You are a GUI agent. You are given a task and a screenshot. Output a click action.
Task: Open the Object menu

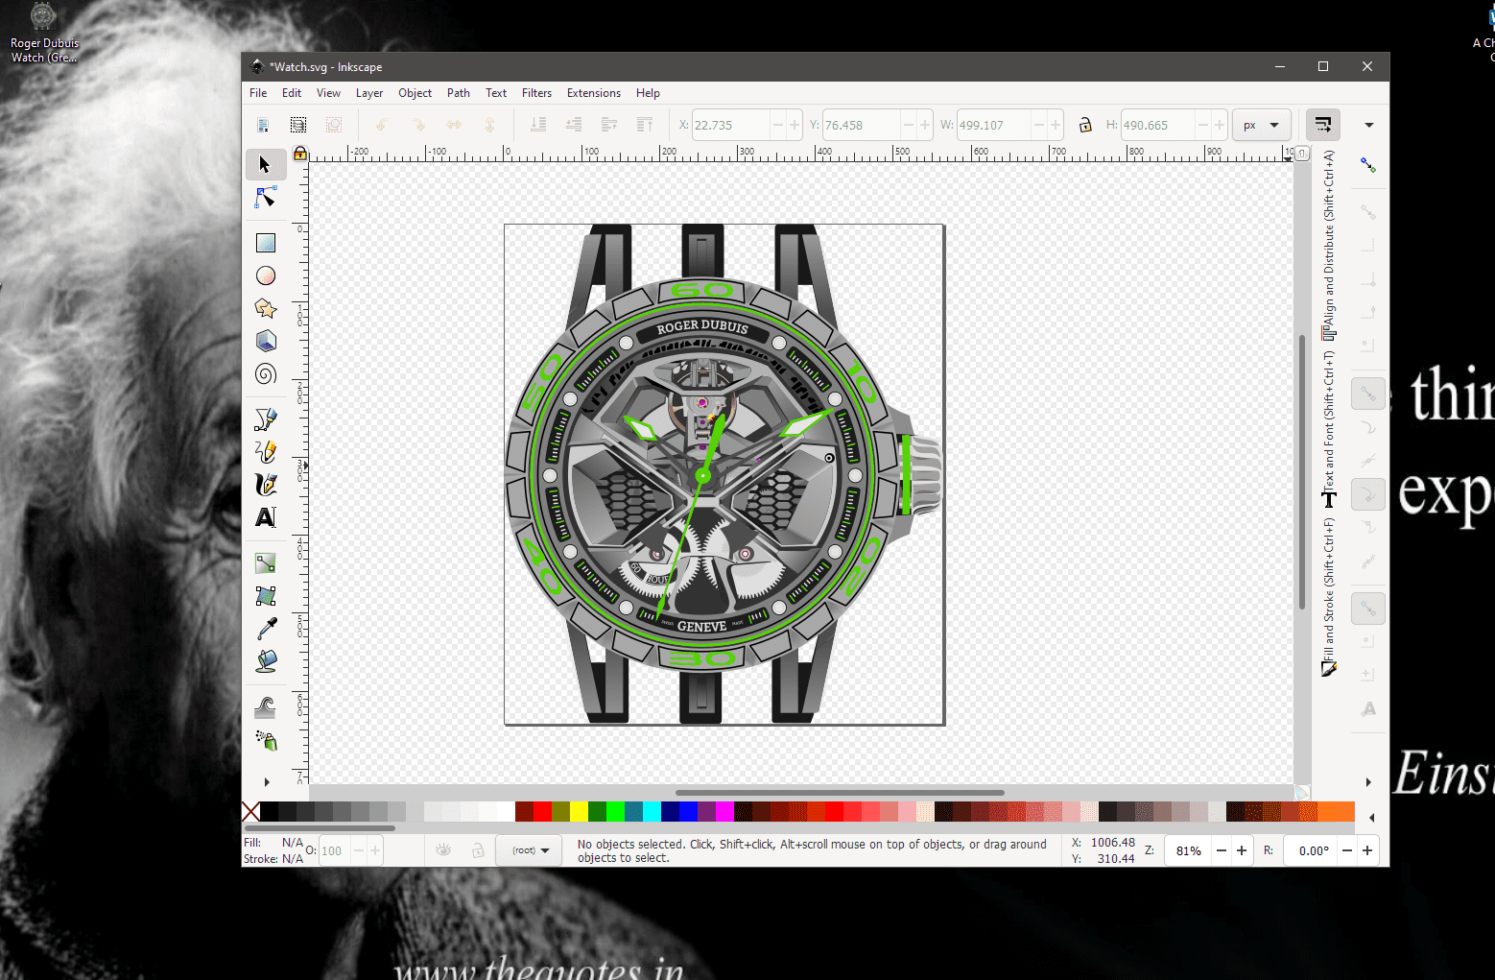click(x=415, y=93)
